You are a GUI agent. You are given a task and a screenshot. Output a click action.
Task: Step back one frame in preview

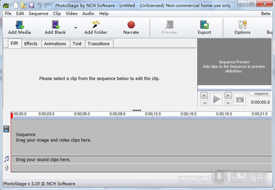click(204, 95)
